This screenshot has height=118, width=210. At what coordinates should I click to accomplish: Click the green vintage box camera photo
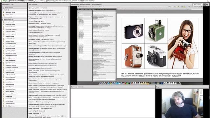pos(156,31)
